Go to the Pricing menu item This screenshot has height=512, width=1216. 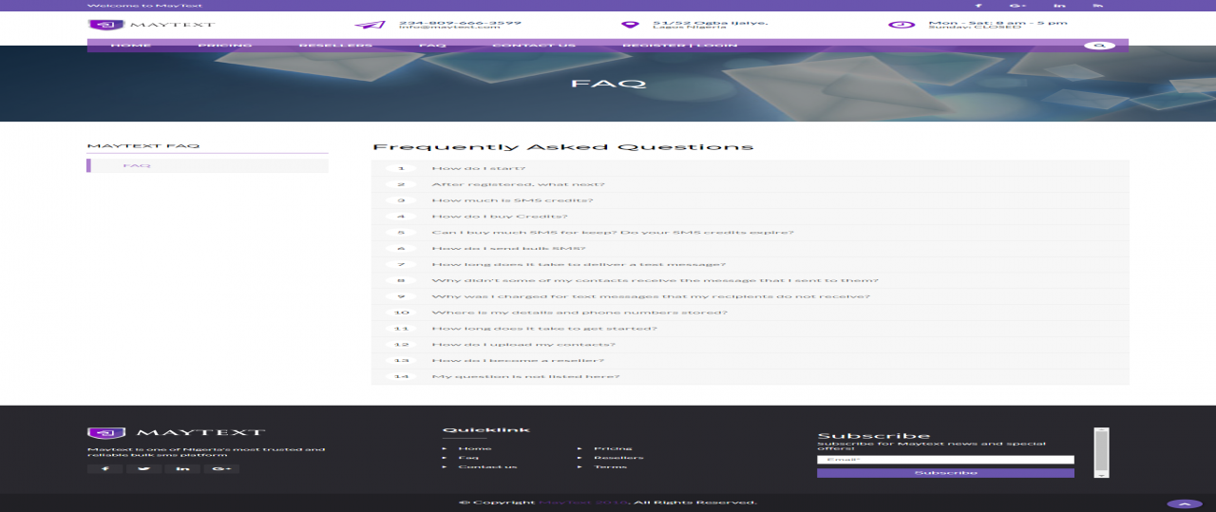(x=225, y=46)
